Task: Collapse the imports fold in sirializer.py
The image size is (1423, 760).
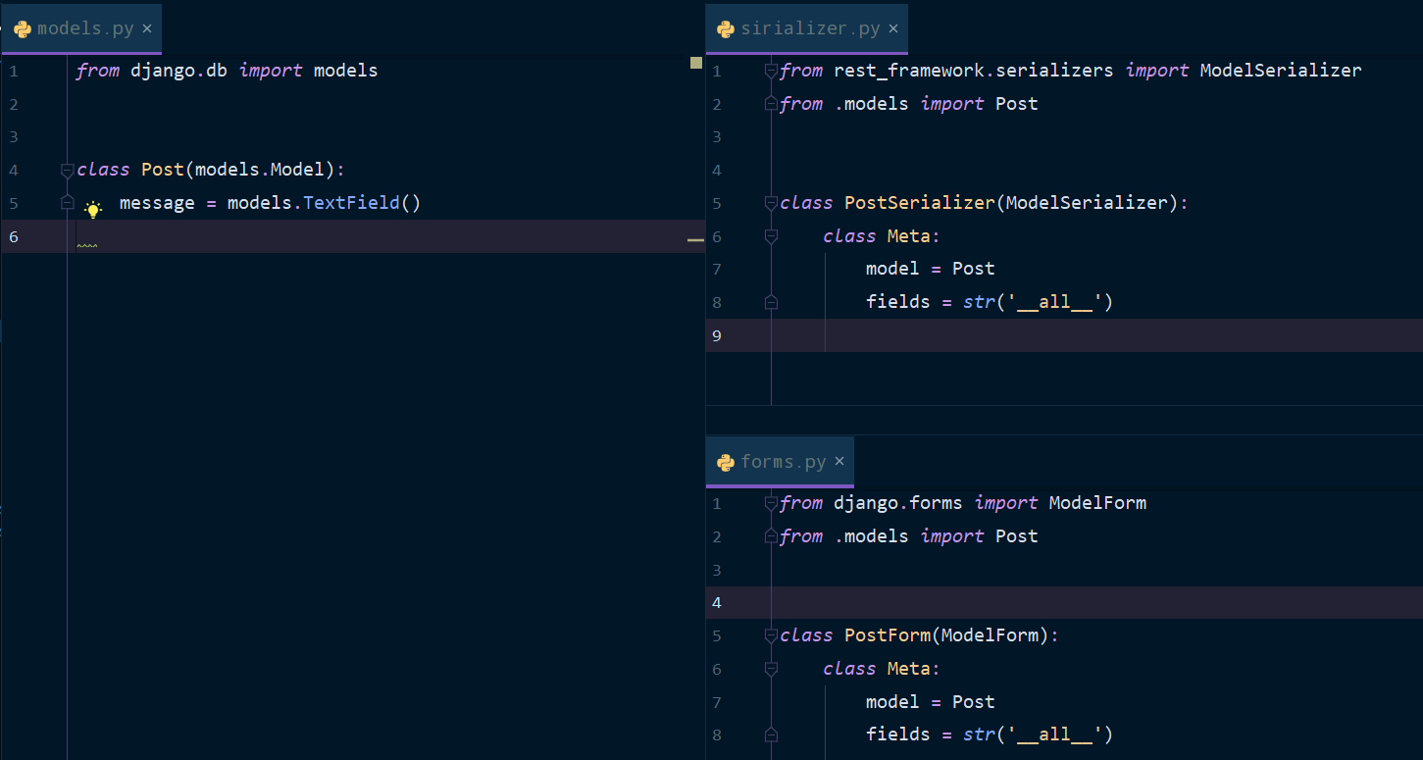Action: [771, 71]
